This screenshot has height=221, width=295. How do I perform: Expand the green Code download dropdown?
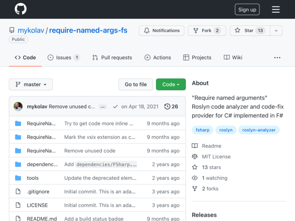[x=171, y=84]
